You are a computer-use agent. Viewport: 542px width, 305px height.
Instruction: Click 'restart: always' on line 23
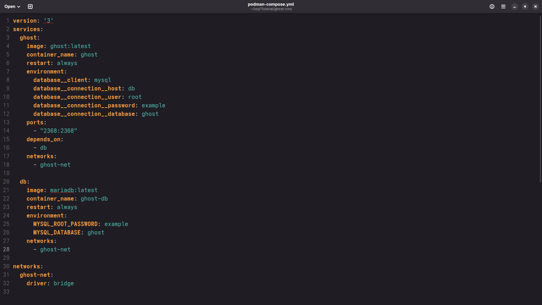(x=52, y=207)
